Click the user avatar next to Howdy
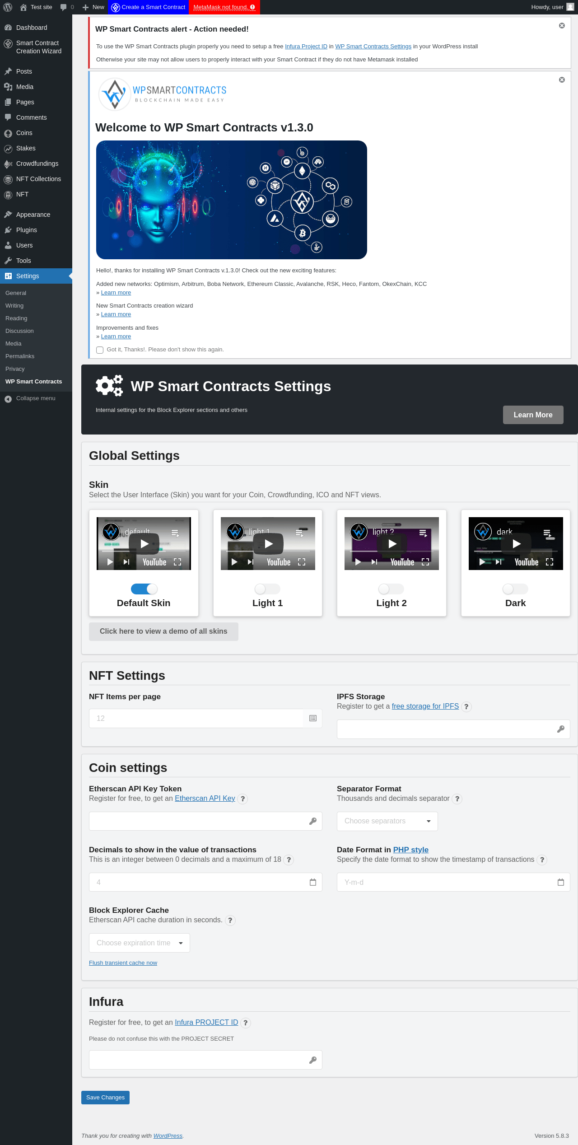 point(570,7)
